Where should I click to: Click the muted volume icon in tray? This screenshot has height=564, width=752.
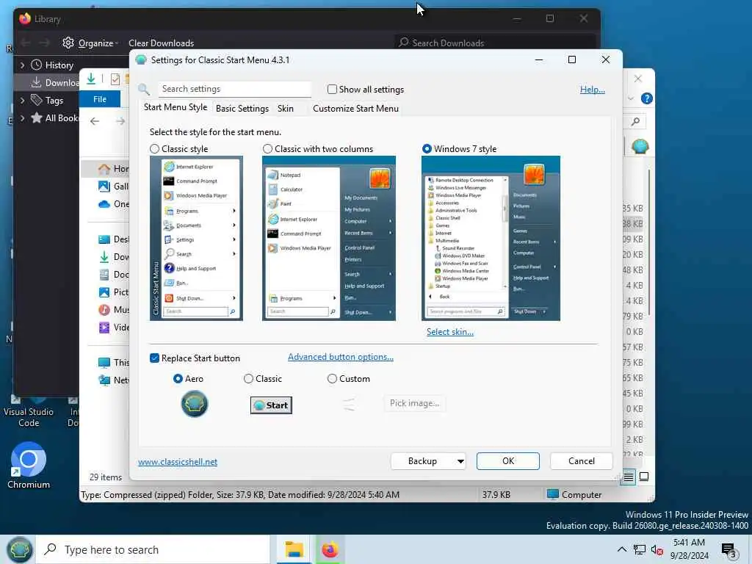(x=657, y=549)
